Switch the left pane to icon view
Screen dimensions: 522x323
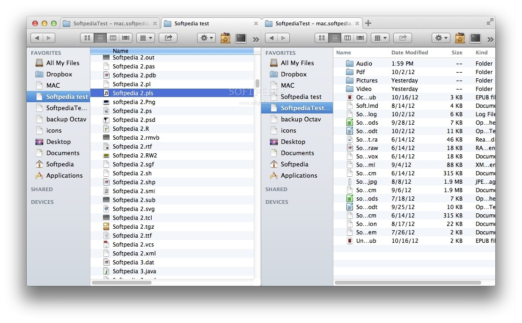click(87, 38)
